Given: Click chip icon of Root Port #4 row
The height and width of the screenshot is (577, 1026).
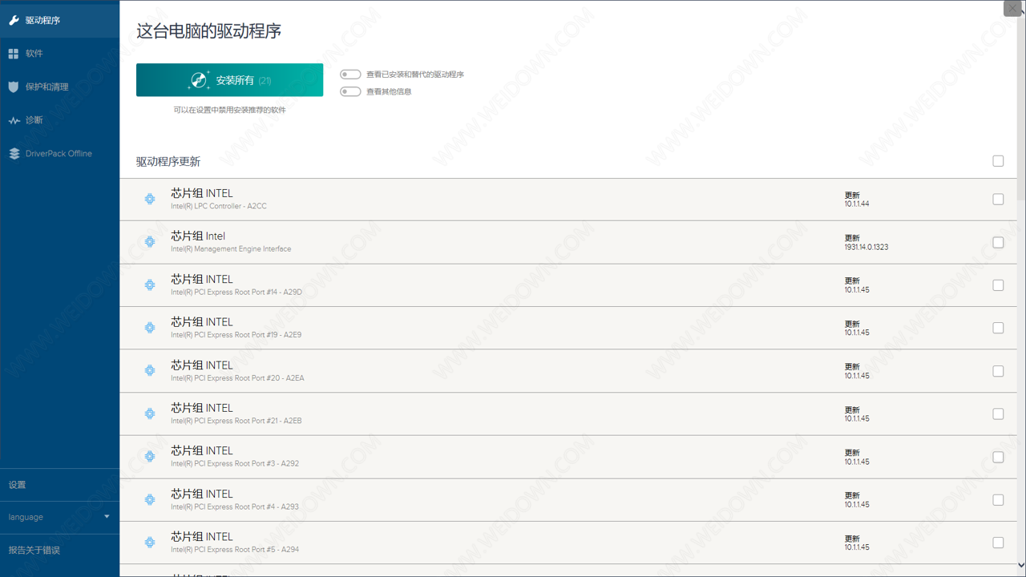Looking at the screenshot, I should (x=150, y=499).
